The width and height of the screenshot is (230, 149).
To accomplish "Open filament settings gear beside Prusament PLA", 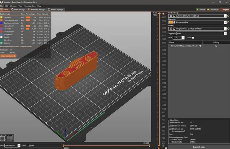I will click(228, 22).
